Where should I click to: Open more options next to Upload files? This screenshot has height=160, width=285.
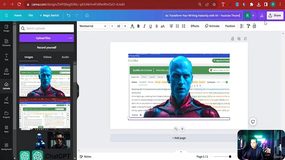point(70,38)
